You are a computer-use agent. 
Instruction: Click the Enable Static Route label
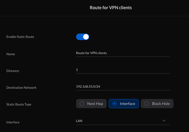pos(20,37)
